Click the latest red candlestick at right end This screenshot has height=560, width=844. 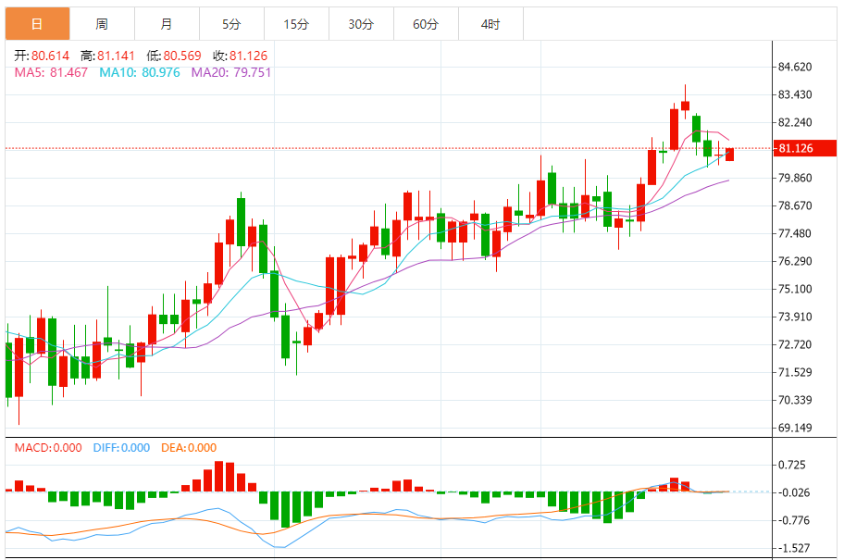click(729, 155)
